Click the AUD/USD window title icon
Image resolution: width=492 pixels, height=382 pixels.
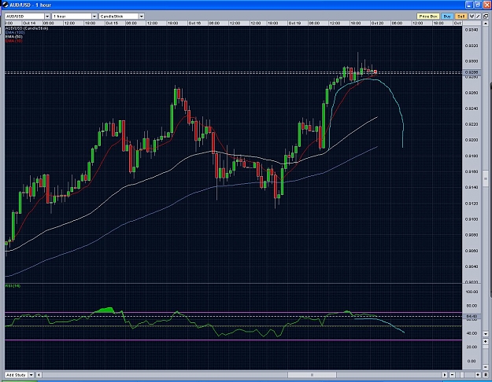(x=5, y=5)
